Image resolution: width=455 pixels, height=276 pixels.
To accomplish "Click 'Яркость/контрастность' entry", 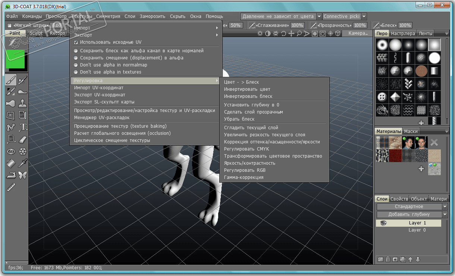I will click(250, 163).
